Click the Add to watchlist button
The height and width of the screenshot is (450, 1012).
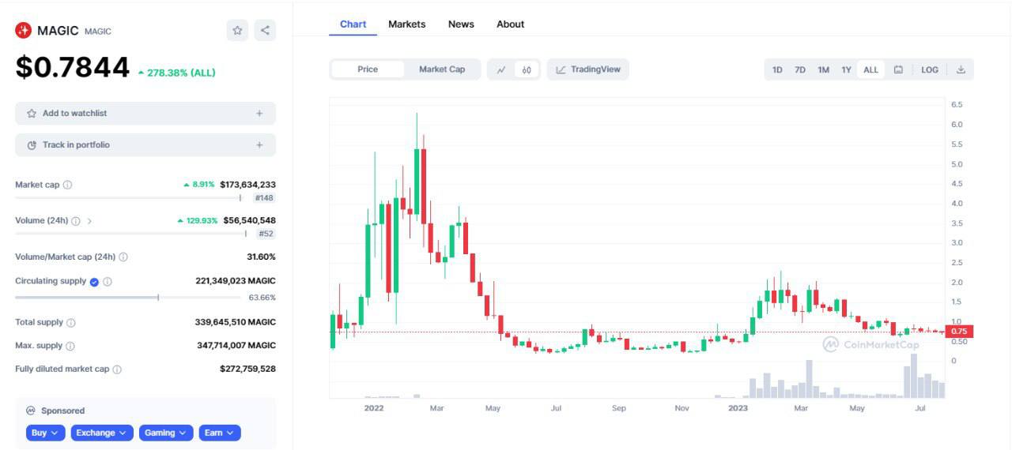[145, 114]
